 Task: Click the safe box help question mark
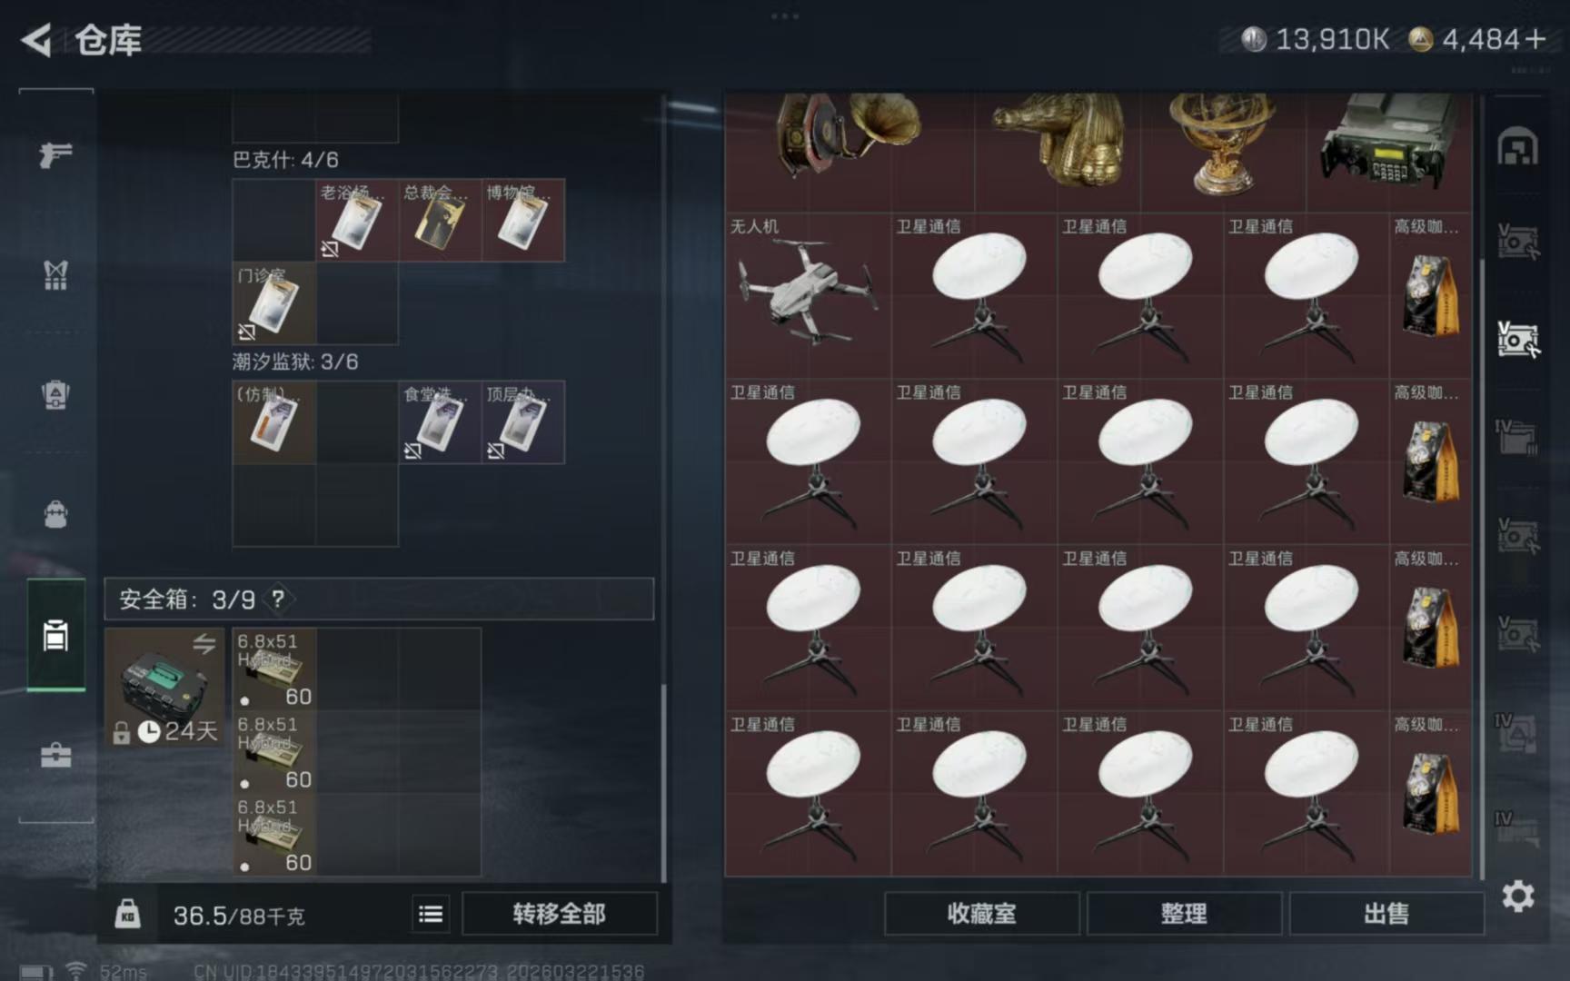[x=278, y=599]
